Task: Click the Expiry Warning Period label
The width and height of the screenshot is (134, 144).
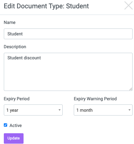Action: tap(95, 99)
